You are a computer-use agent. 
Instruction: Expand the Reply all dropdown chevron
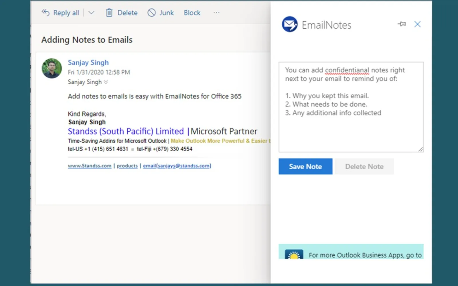coord(91,13)
